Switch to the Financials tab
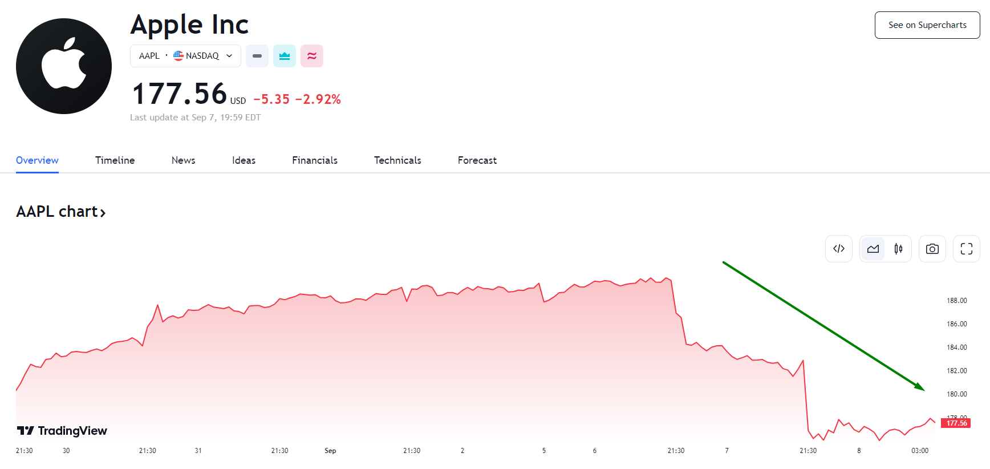 pyautogui.click(x=315, y=160)
